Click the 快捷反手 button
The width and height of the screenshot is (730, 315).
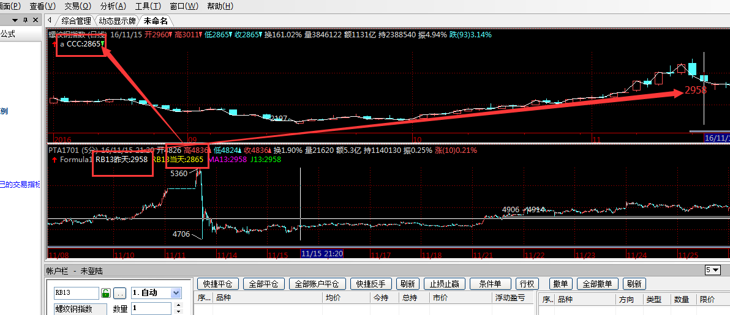(371, 284)
